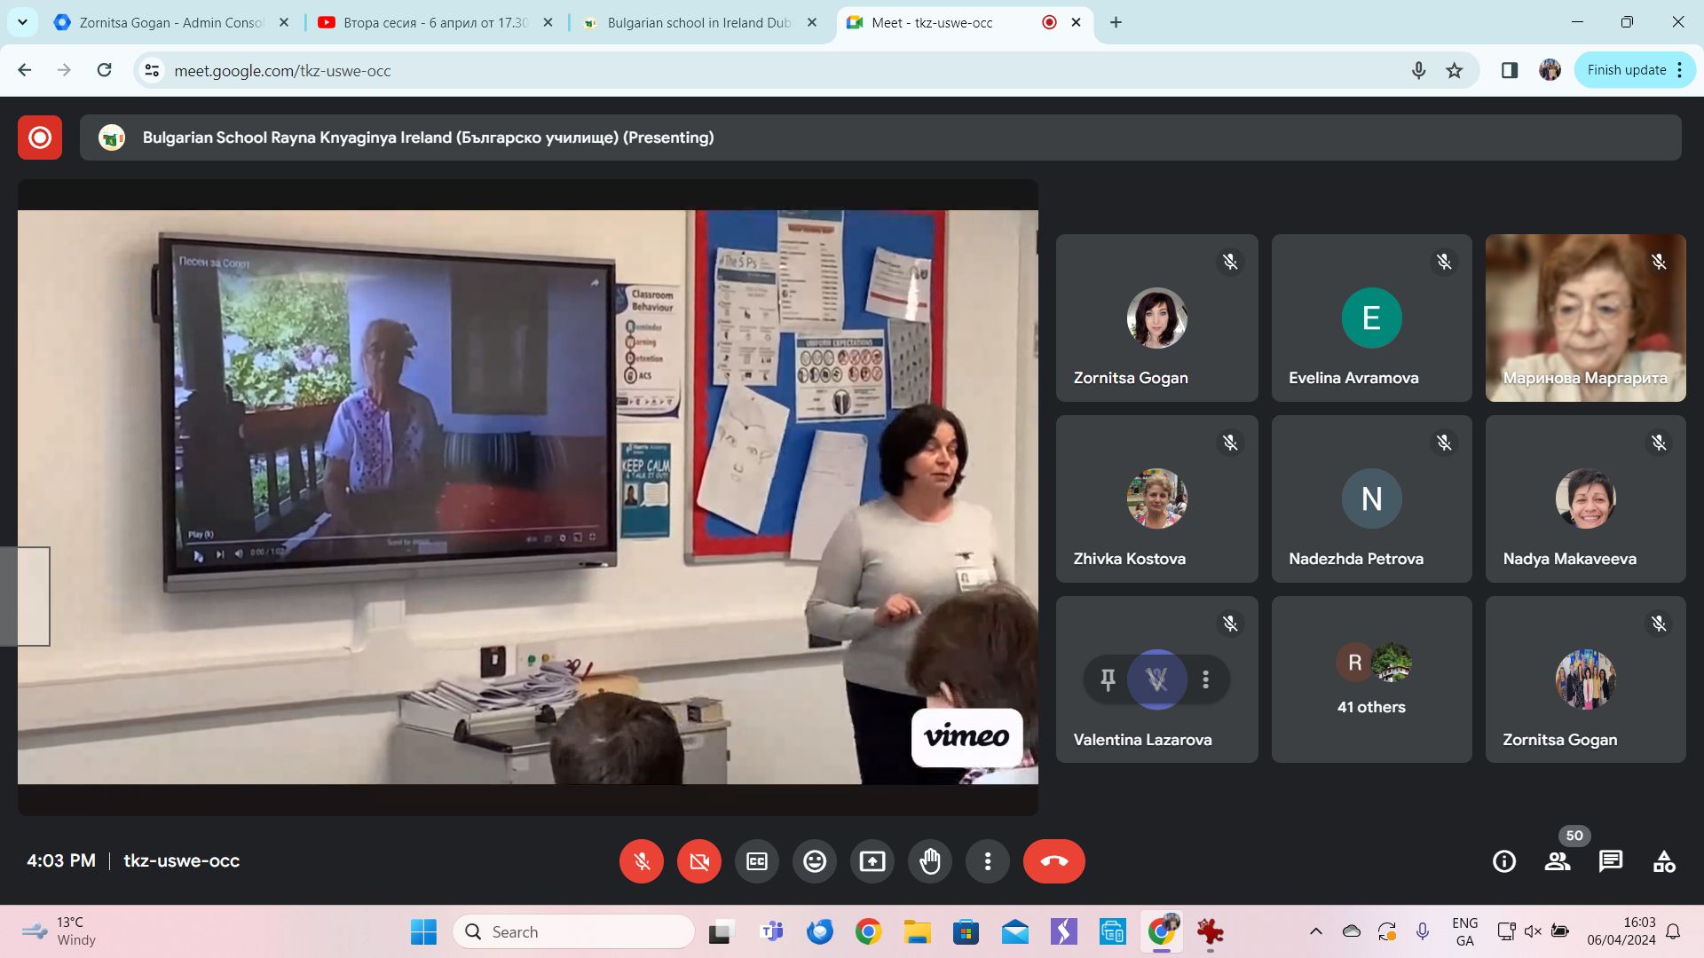Open meeting details info icon

pos(1503,861)
